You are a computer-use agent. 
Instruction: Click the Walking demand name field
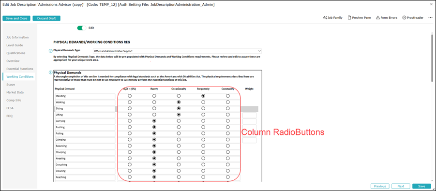85,103
